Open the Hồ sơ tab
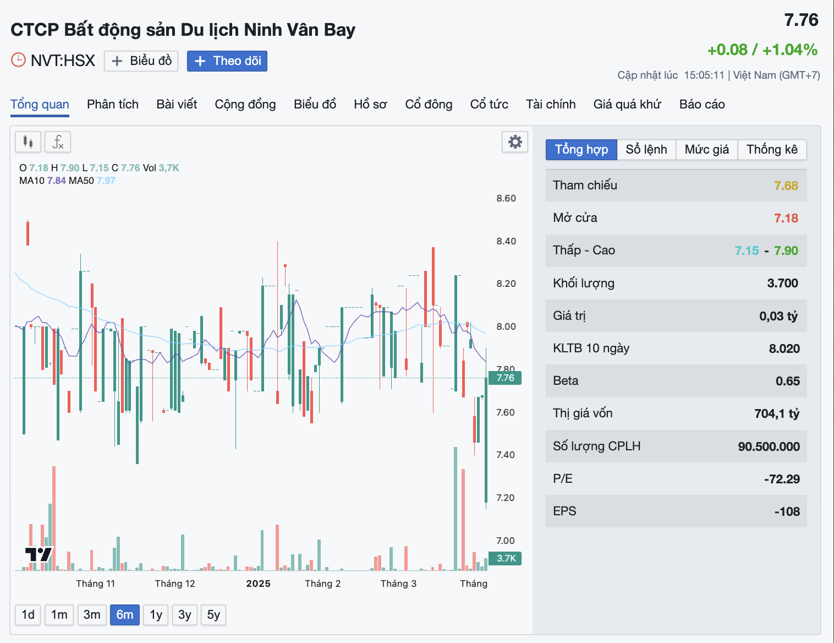 tap(370, 105)
